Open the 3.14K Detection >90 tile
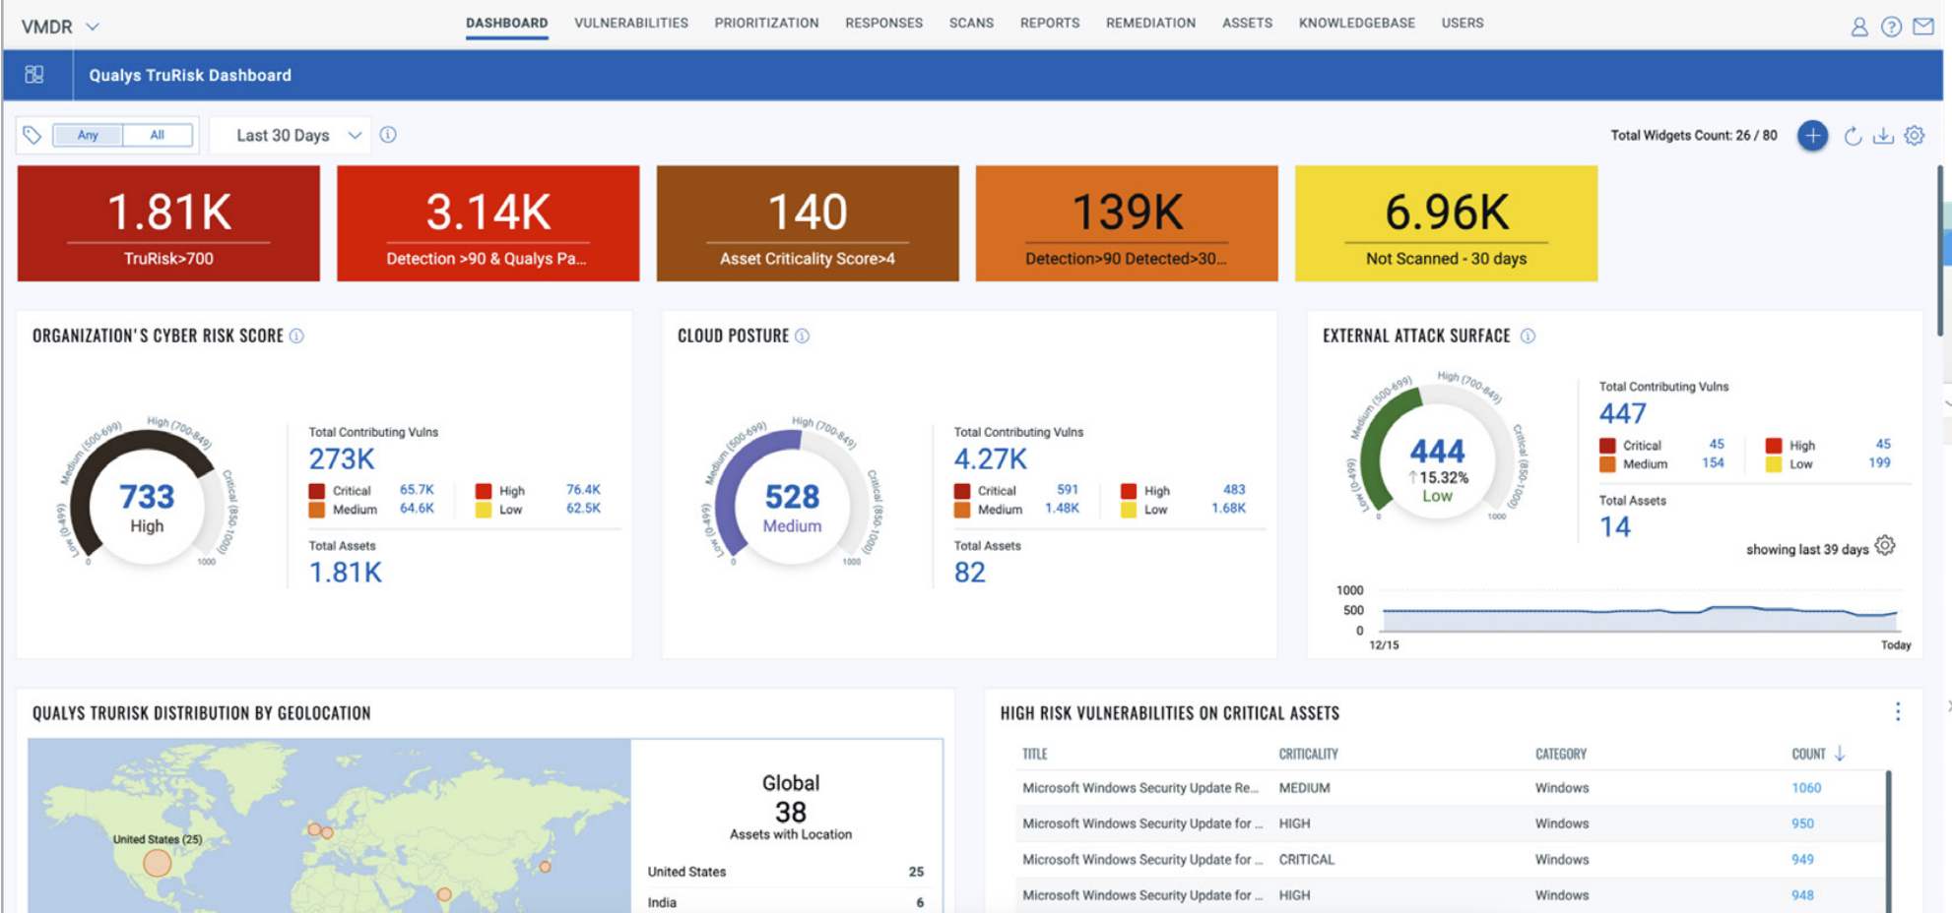Image resolution: width=1952 pixels, height=913 pixels. click(x=488, y=223)
